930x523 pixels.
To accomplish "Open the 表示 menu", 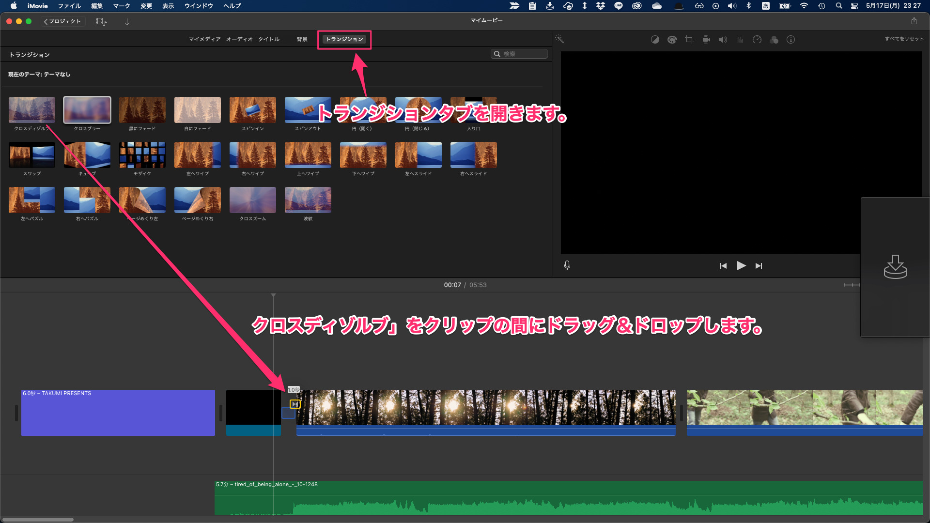I will pos(168,6).
